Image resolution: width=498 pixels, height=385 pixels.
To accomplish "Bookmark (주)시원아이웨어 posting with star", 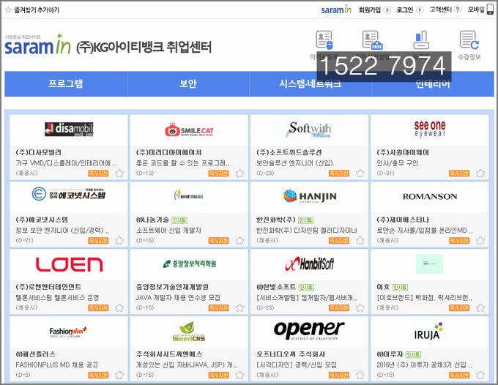I will tap(480, 173).
